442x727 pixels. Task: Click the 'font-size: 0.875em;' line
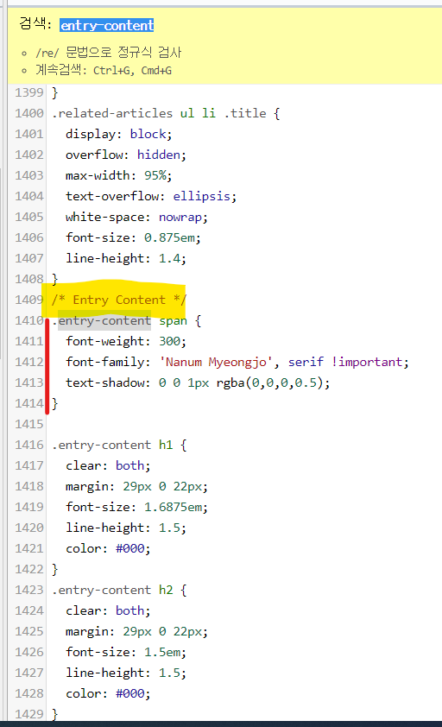pyautogui.click(x=133, y=237)
